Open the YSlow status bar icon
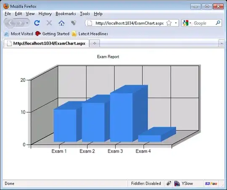Viewport: 227px width, 190px height. (184, 183)
